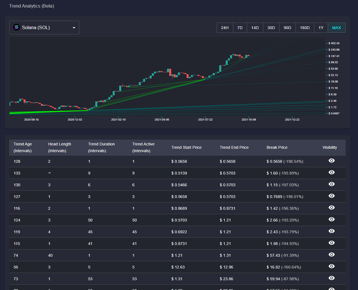Click the $ 147.41 price axis label
358x290 pixels.
tap(334, 56)
